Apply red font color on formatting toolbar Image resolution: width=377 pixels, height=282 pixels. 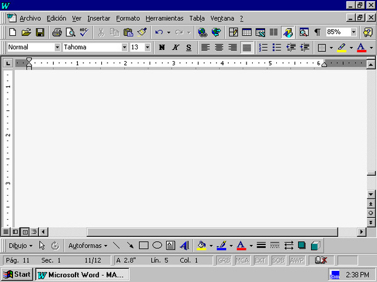pyautogui.click(x=362, y=48)
